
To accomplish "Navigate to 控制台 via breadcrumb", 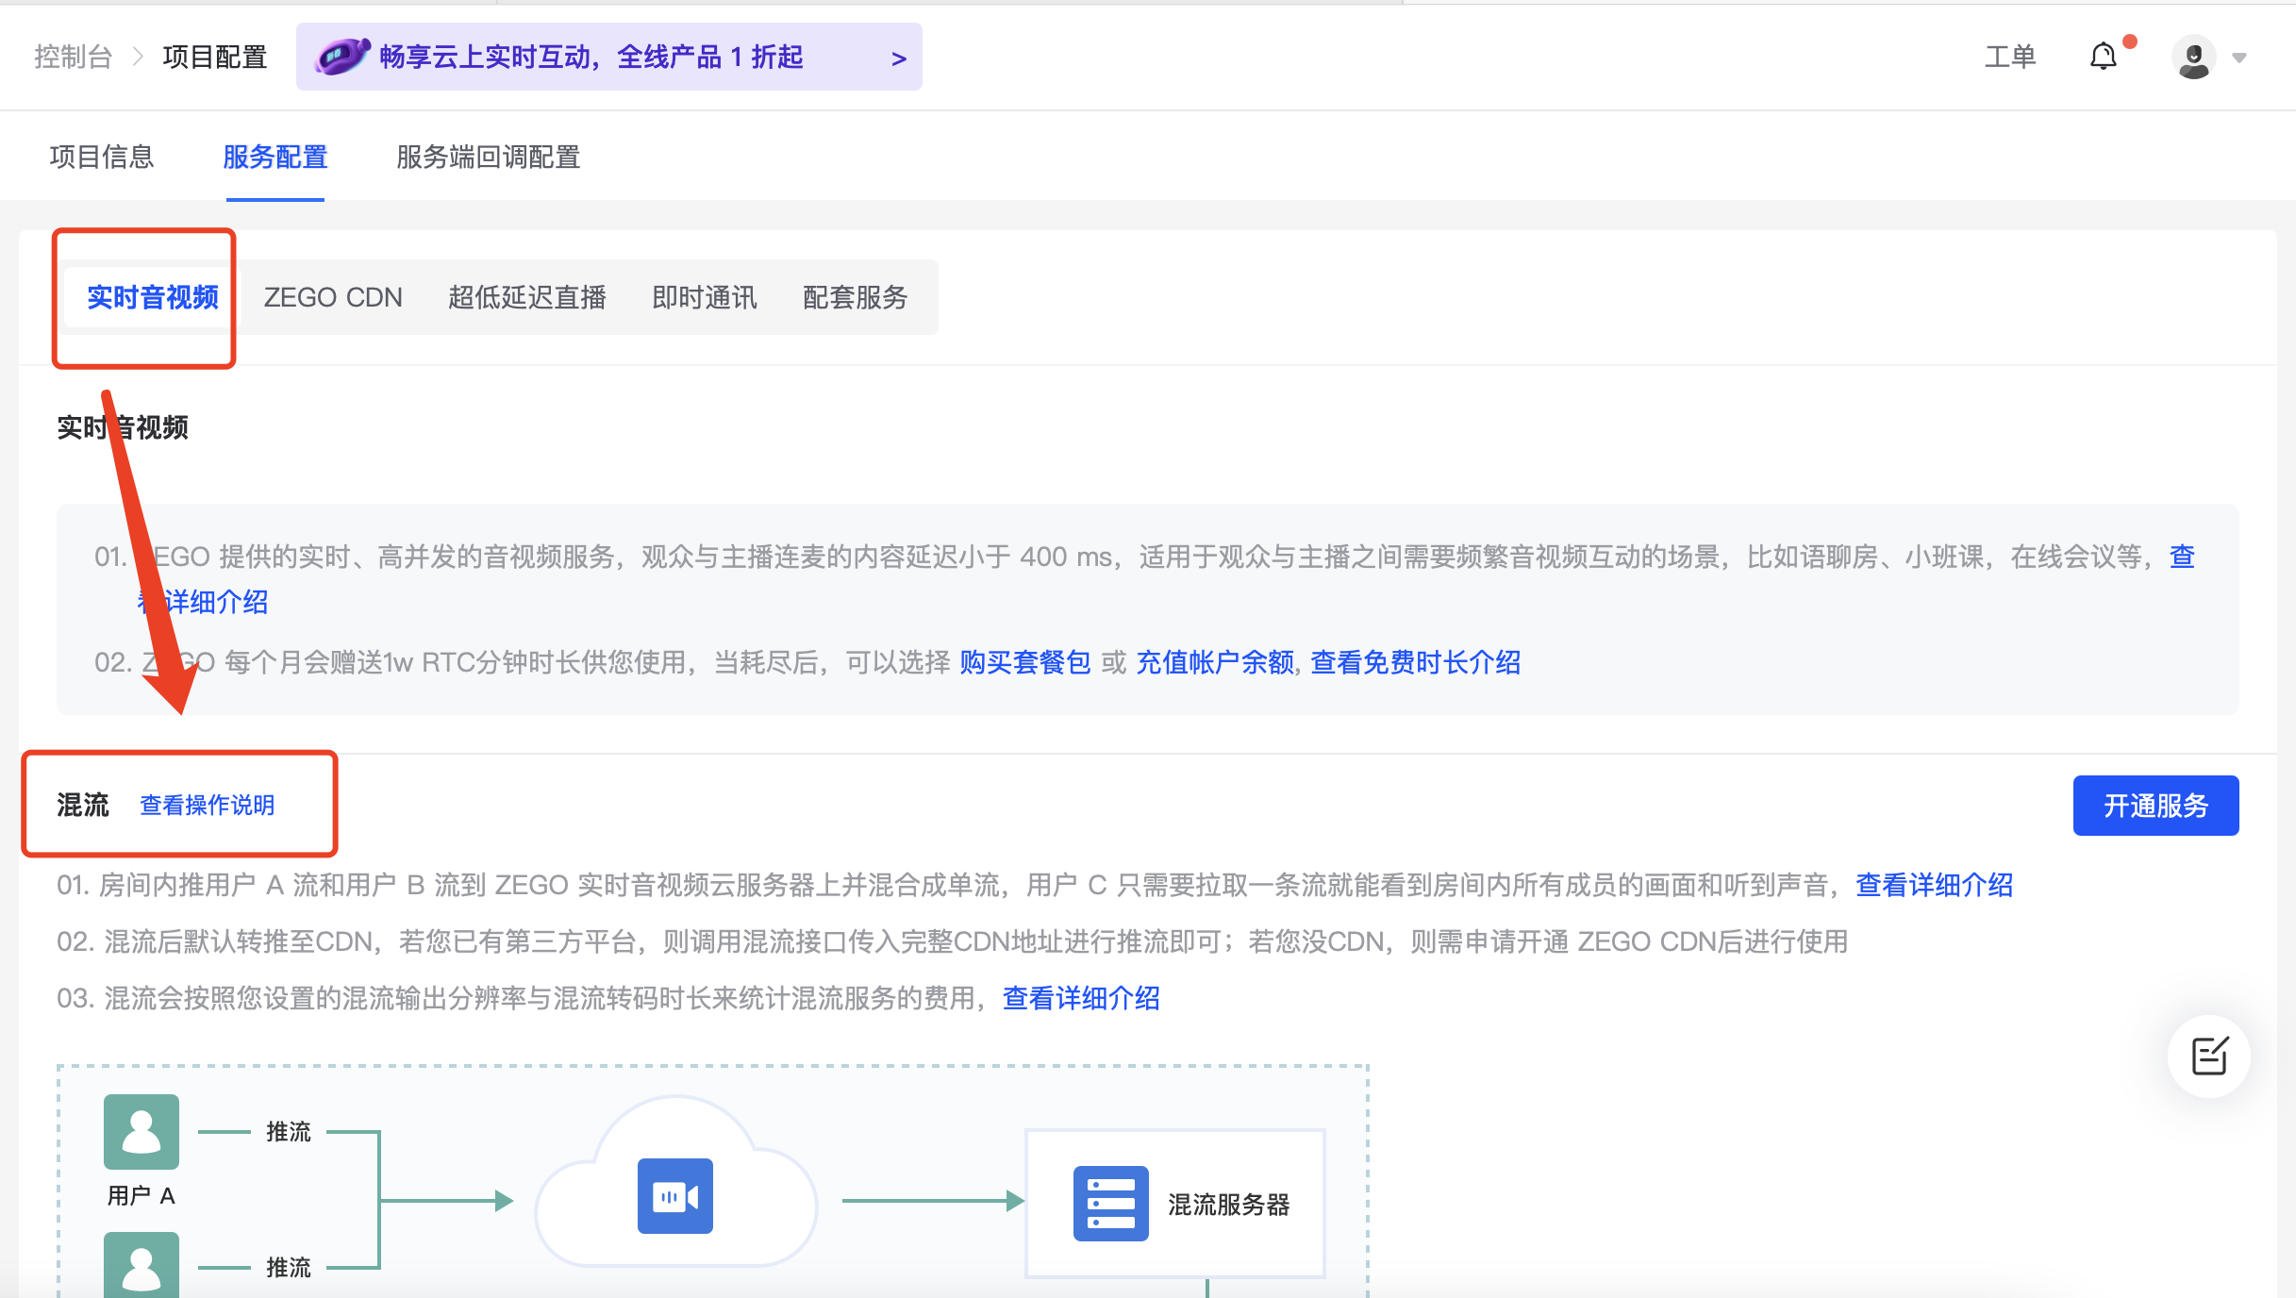I will point(73,57).
